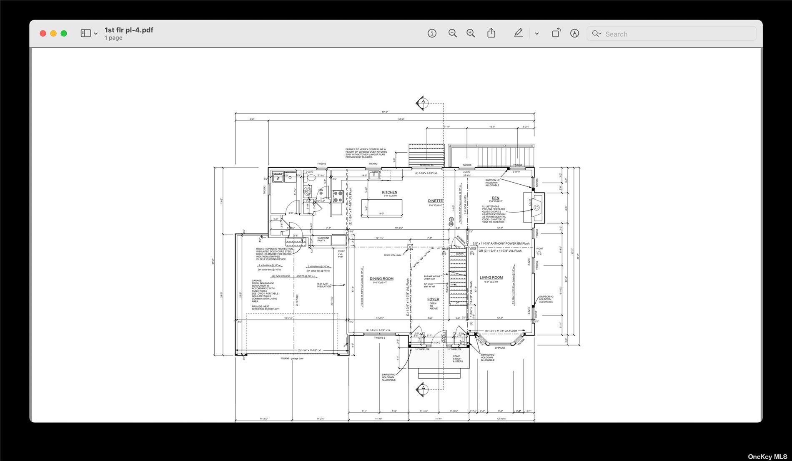Close the Preview window with red button
The image size is (792, 461).
click(x=43, y=33)
